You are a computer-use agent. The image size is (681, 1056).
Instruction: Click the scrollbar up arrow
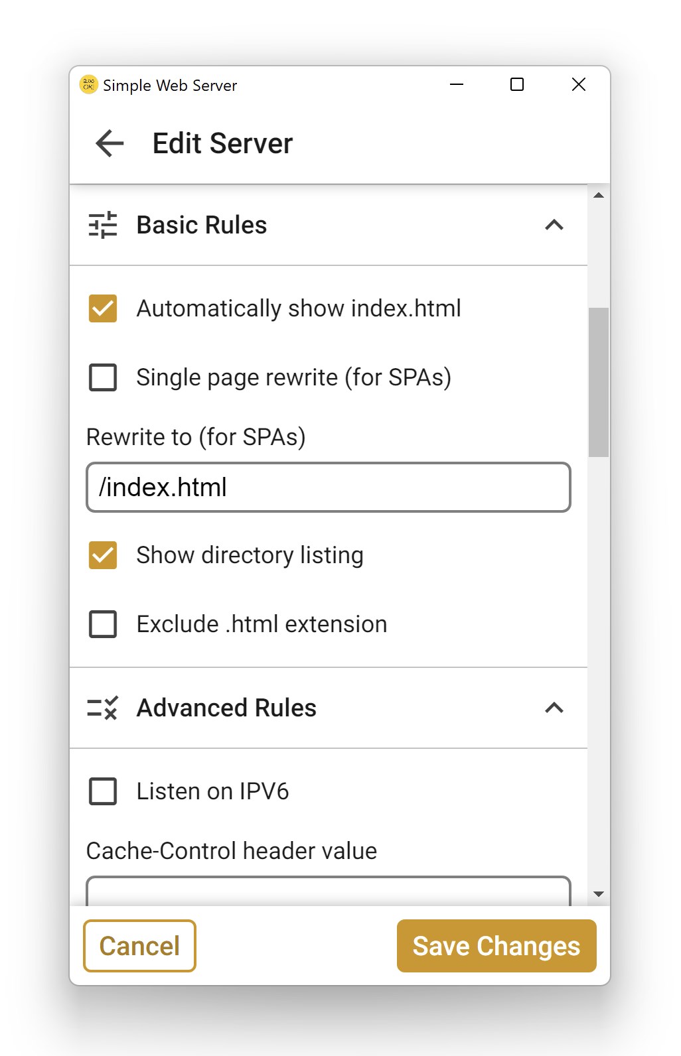(x=599, y=196)
